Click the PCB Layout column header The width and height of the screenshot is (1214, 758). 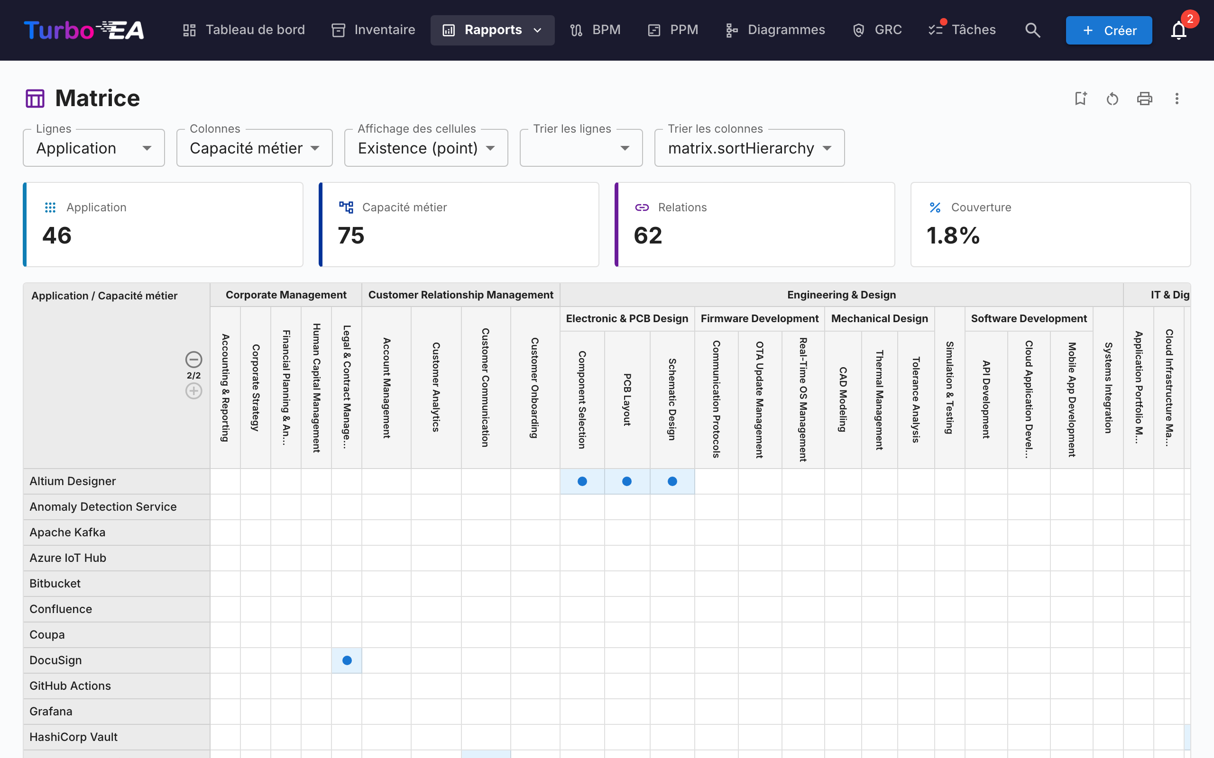pyautogui.click(x=627, y=399)
